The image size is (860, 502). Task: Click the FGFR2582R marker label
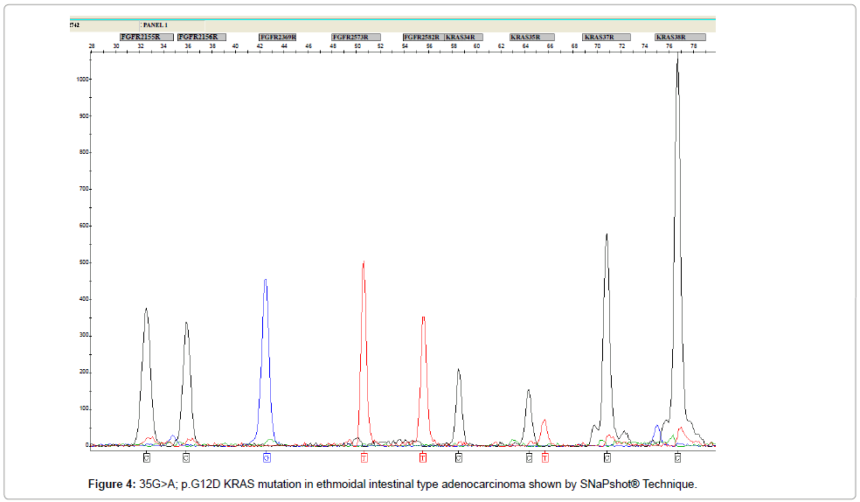pos(422,38)
